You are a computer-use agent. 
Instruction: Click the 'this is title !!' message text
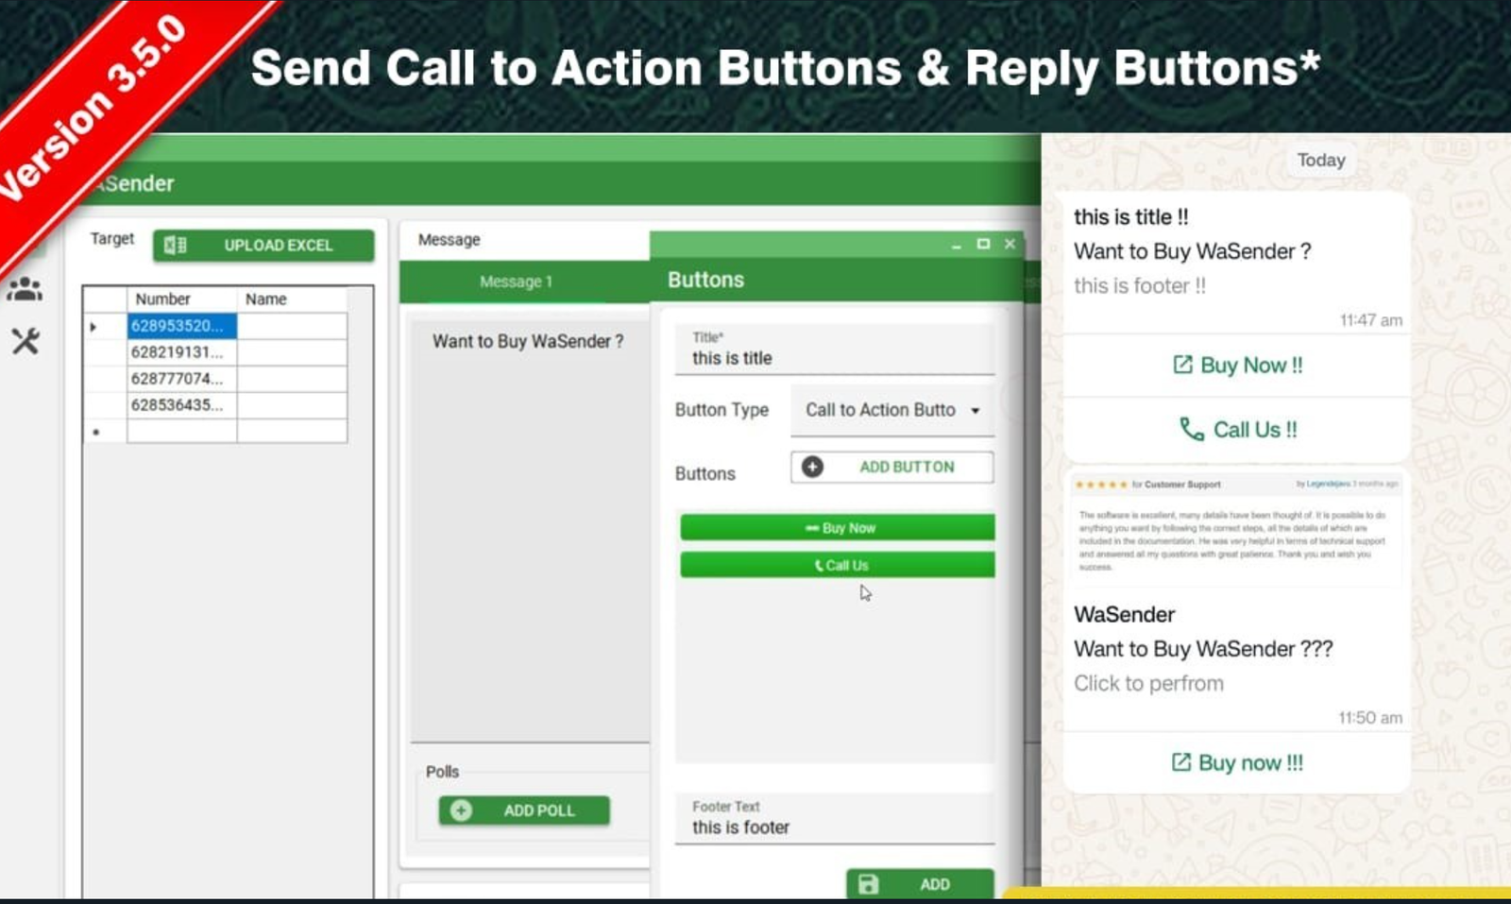coord(1131,217)
